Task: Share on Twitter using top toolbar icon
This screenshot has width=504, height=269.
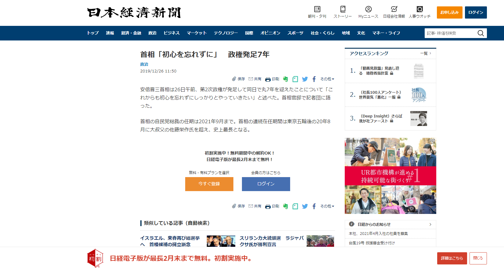Action: coord(305,79)
